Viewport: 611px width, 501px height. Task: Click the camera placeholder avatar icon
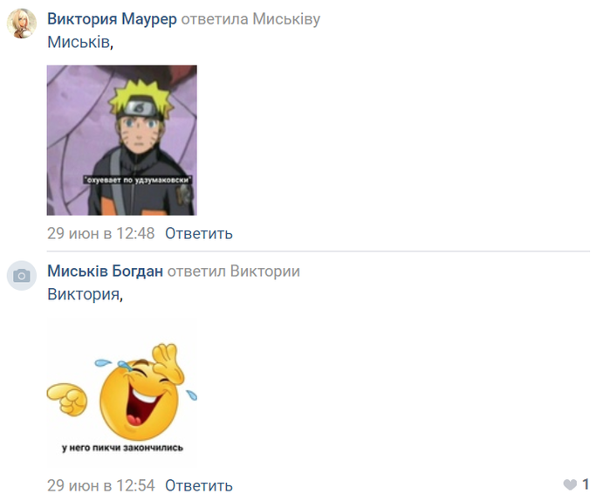(22, 276)
